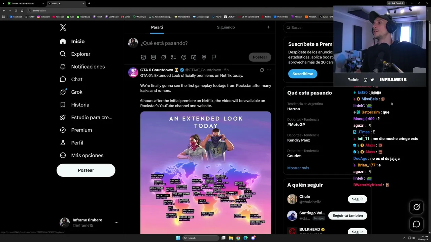
Task: Click the Windows taskbar Search box
Action: coord(201,238)
